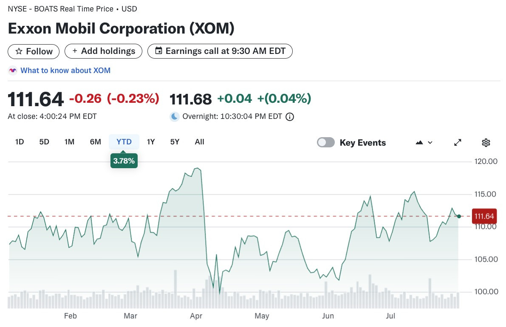Click the 105.00 axis label
This screenshot has height=327, width=506.
click(486, 259)
